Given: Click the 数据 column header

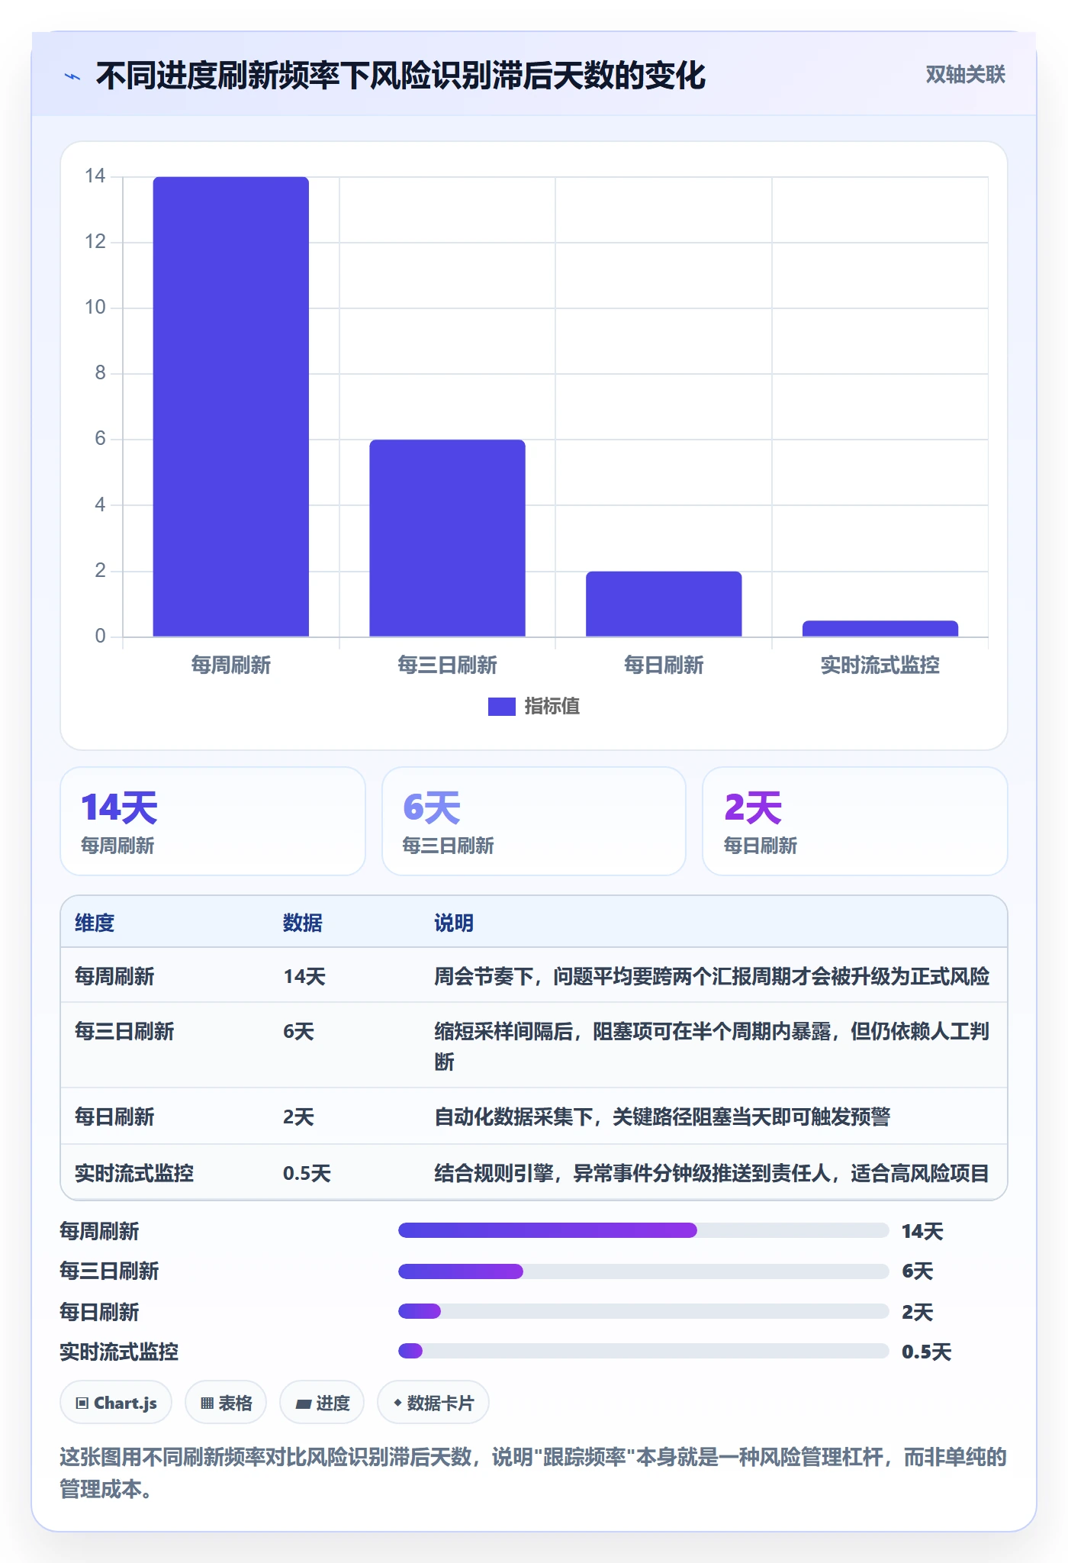Looking at the screenshot, I should pos(303,923).
